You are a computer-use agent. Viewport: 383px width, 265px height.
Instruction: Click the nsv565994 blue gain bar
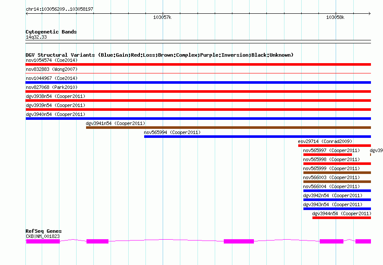pos(257,137)
